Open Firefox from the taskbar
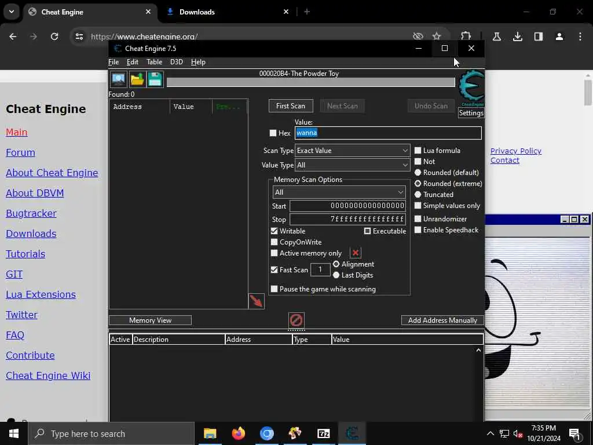This screenshot has height=445, width=593. point(238,433)
